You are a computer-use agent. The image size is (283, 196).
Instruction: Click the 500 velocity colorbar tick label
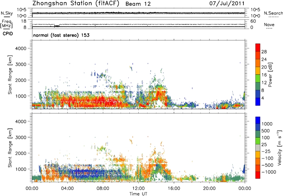point(266,131)
